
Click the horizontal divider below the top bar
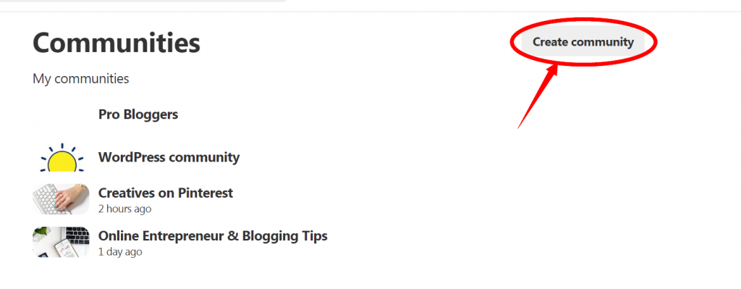(x=370, y=12)
